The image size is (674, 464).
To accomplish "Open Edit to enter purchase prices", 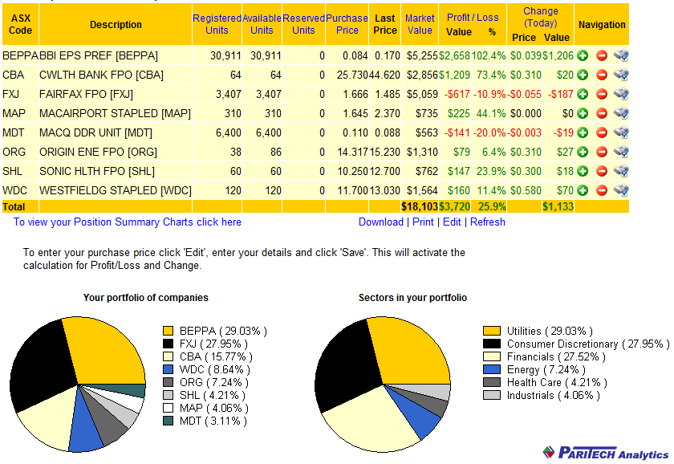I will (452, 222).
